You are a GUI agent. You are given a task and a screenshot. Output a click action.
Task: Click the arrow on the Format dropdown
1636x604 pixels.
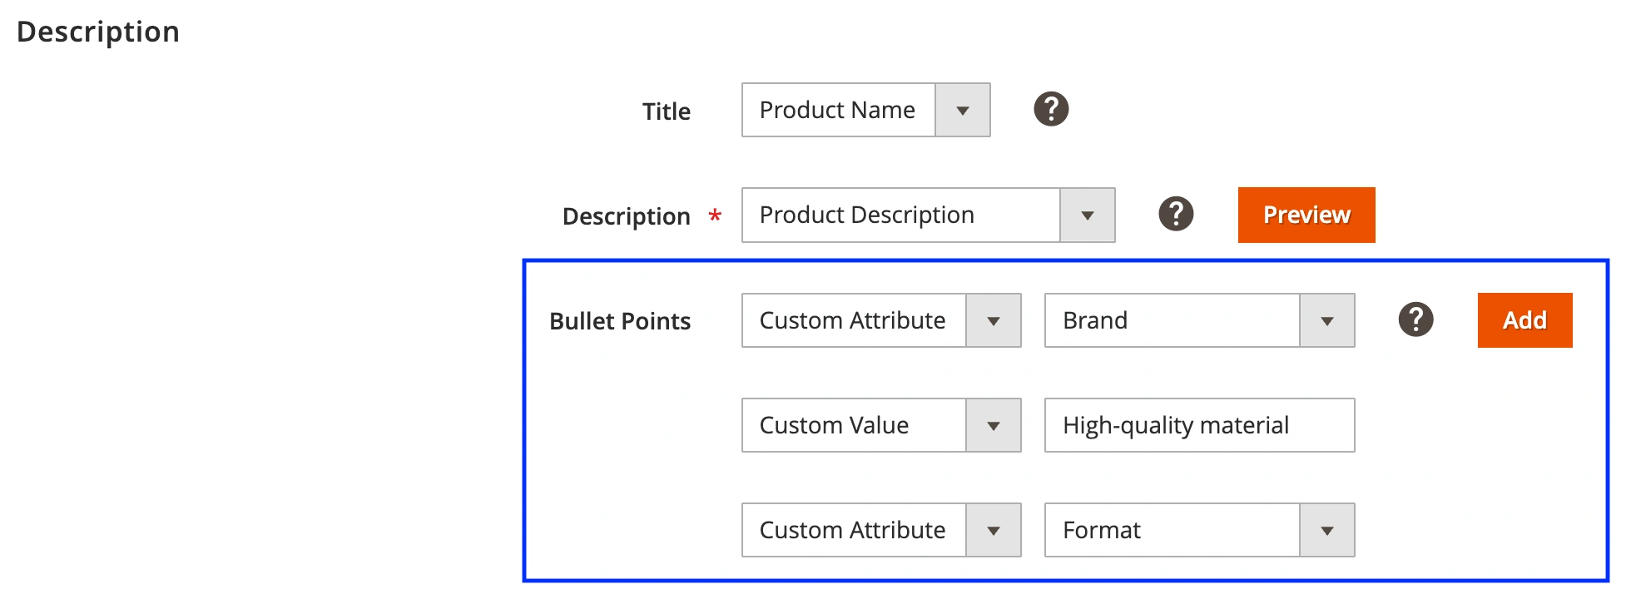[1326, 530]
